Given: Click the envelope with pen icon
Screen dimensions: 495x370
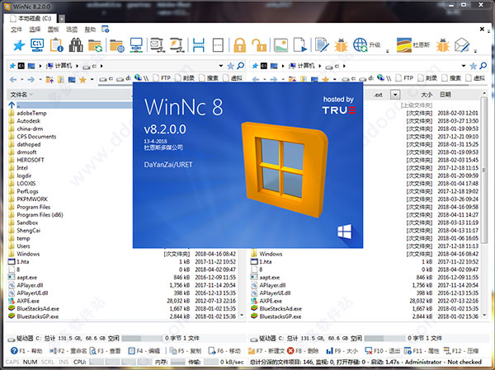Looking at the screenshot, I should (x=462, y=45).
